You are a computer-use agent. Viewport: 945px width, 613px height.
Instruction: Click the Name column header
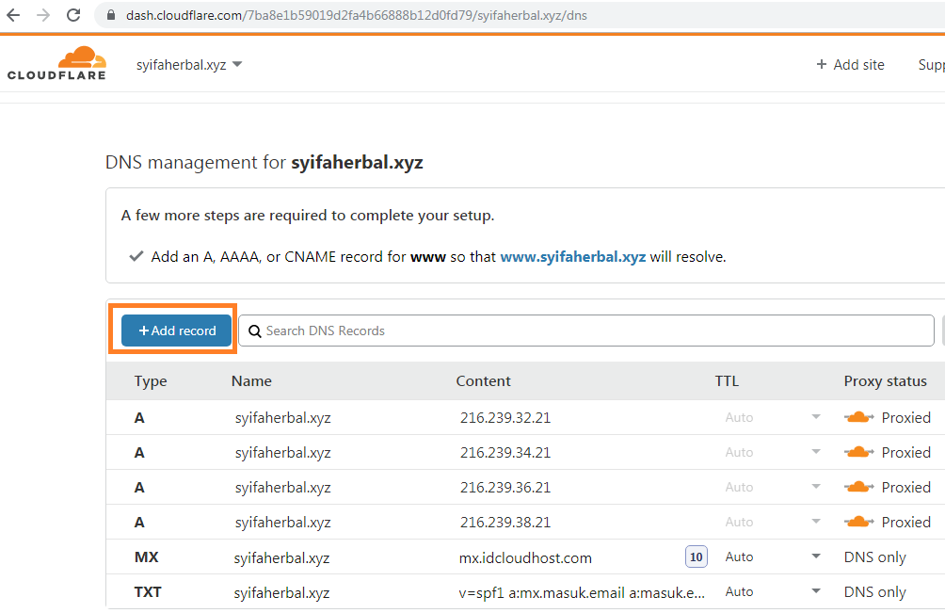251,381
